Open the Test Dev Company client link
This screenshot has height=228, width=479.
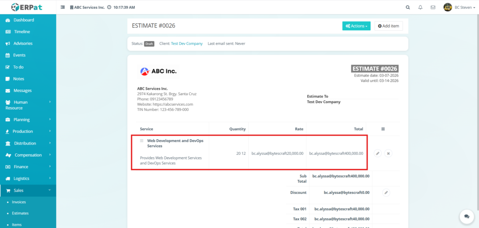187,43
